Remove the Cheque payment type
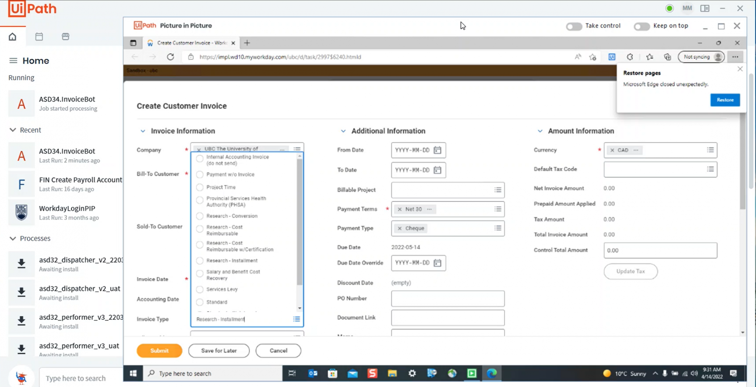This screenshot has height=387, width=756. [x=400, y=228]
